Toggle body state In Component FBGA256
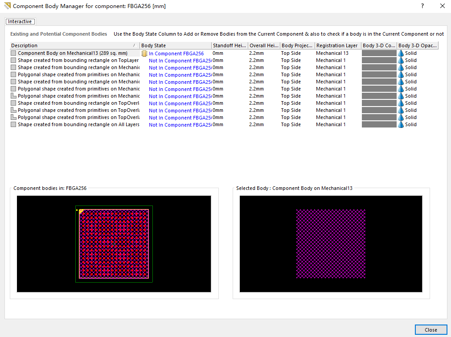Viewport: 451px width, 337px height. point(176,53)
